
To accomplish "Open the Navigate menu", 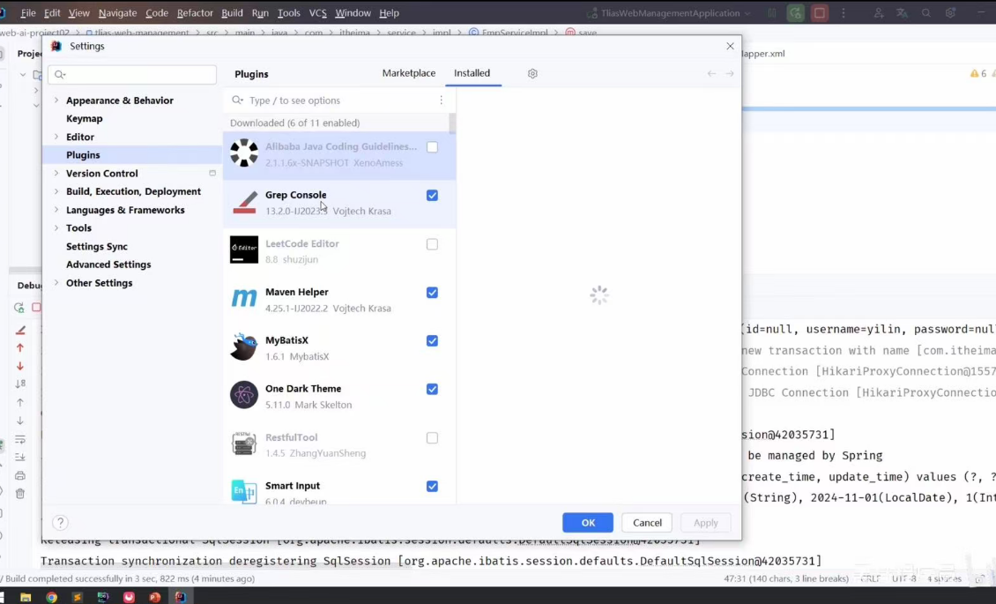I will click(x=117, y=12).
